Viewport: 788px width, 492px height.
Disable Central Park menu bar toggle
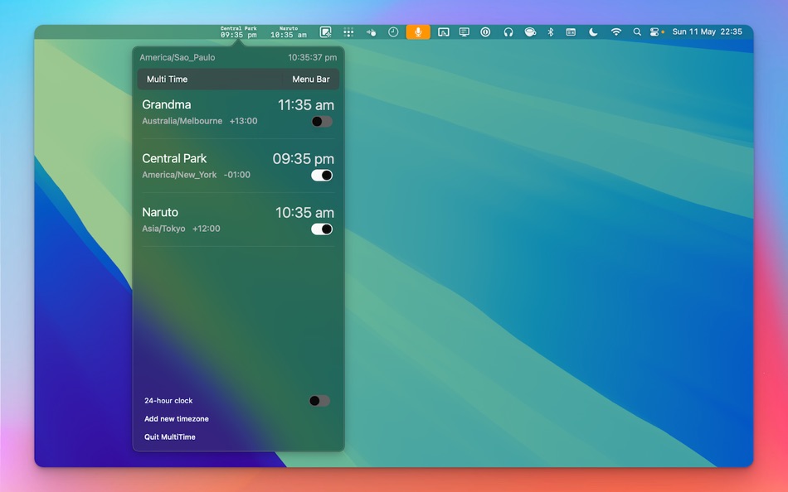(322, 176)
